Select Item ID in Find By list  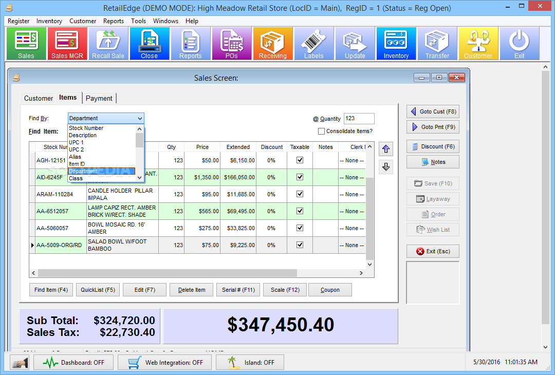102,164
